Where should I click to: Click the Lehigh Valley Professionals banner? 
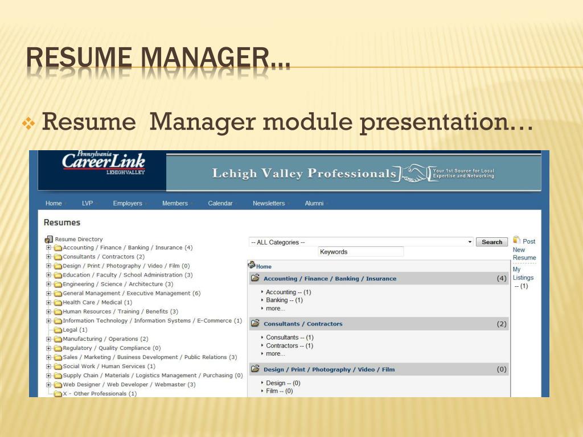click(353, 173)
